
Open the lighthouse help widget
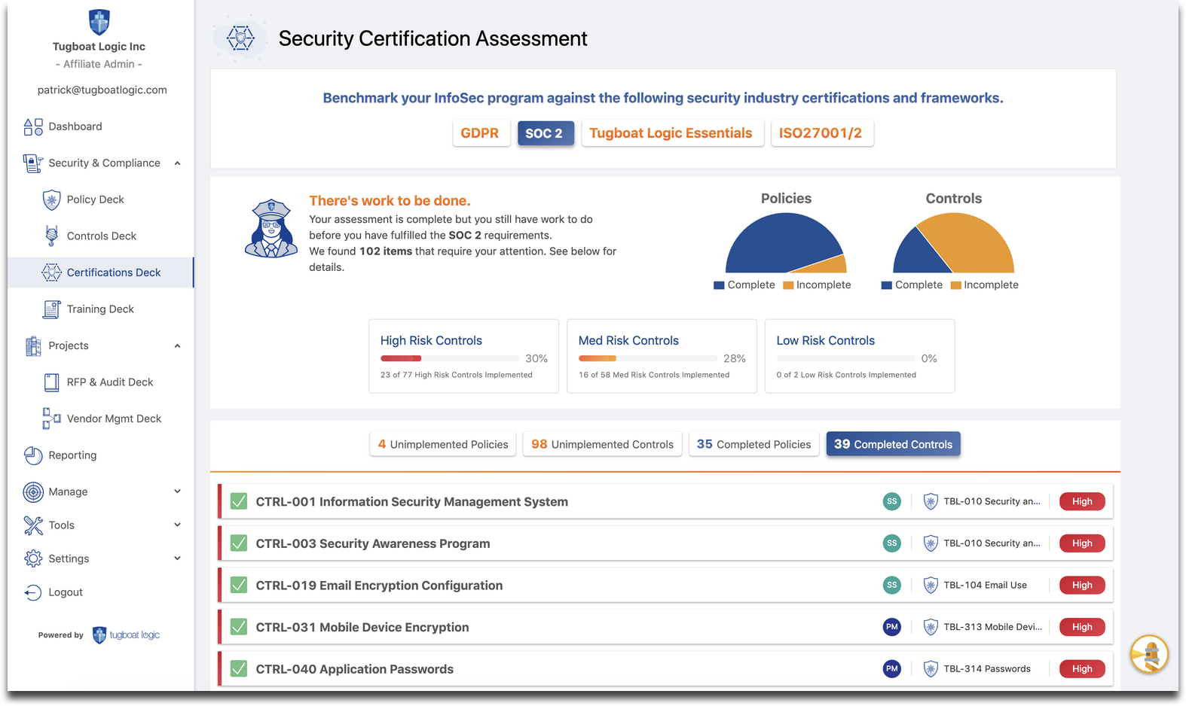point(1149,654)
